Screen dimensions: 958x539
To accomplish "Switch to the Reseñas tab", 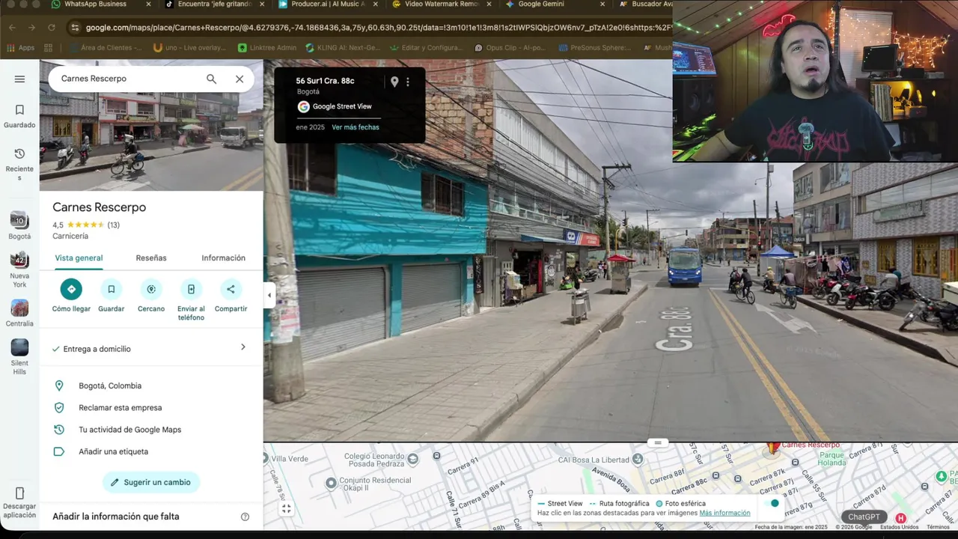I will 151,258.
